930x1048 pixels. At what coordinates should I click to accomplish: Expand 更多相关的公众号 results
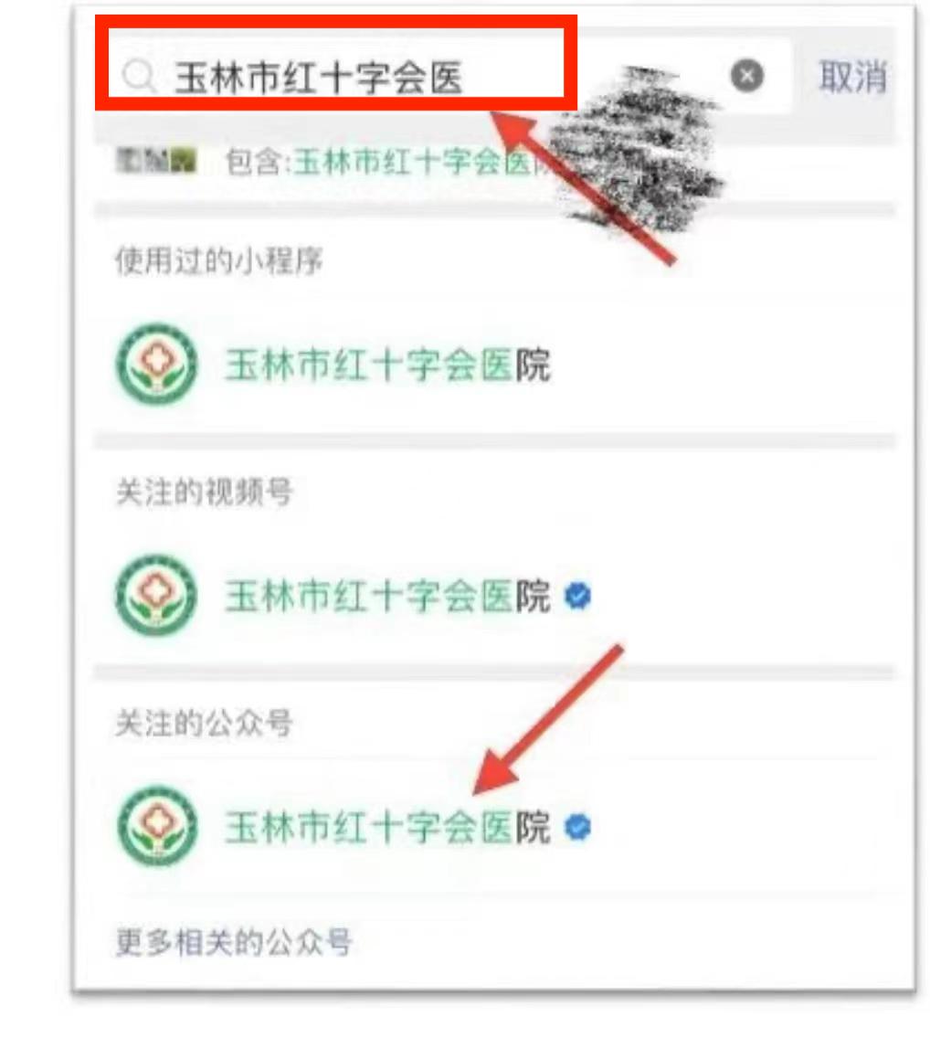[x=234, y=942]
